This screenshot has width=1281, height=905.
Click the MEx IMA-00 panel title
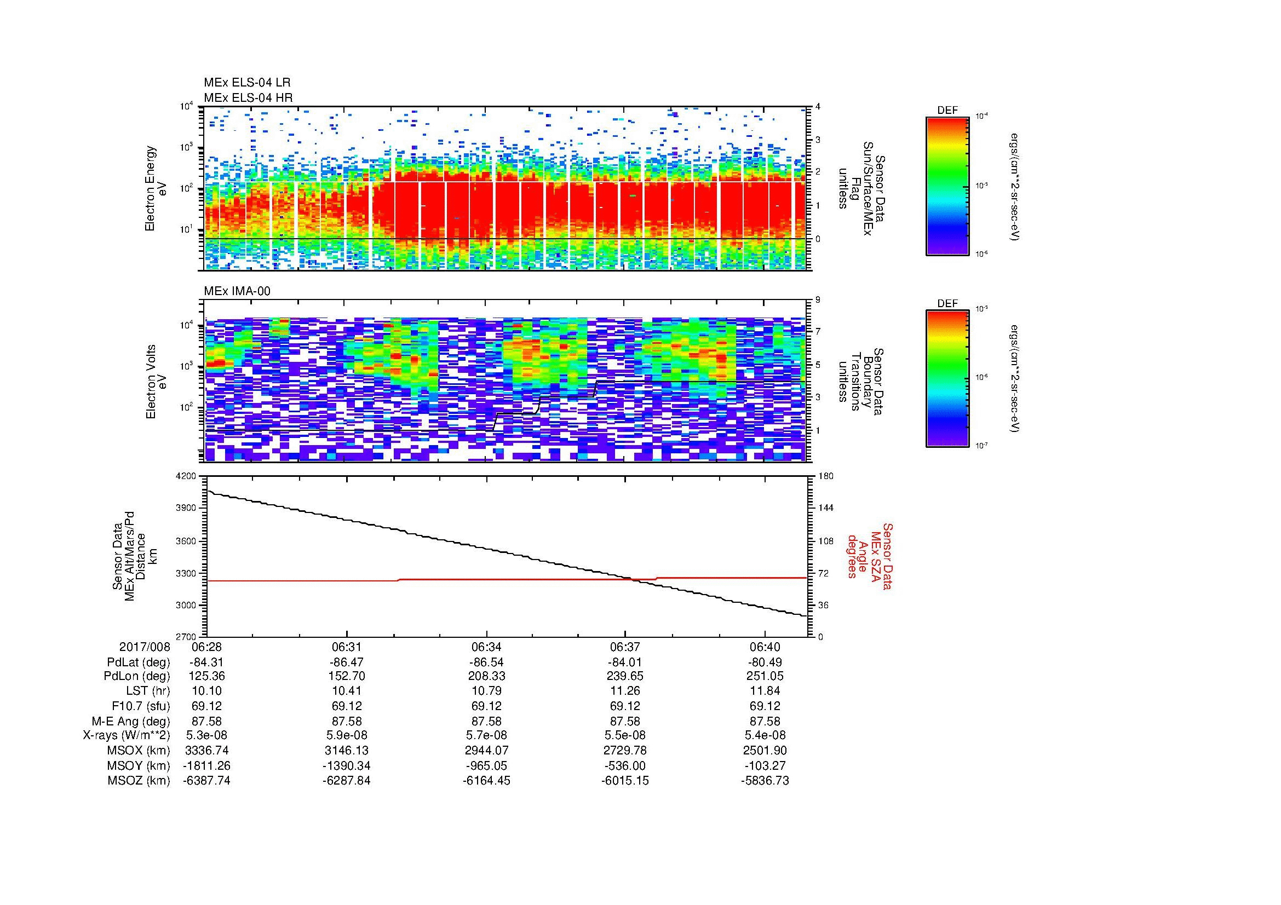tap(237, 291)
